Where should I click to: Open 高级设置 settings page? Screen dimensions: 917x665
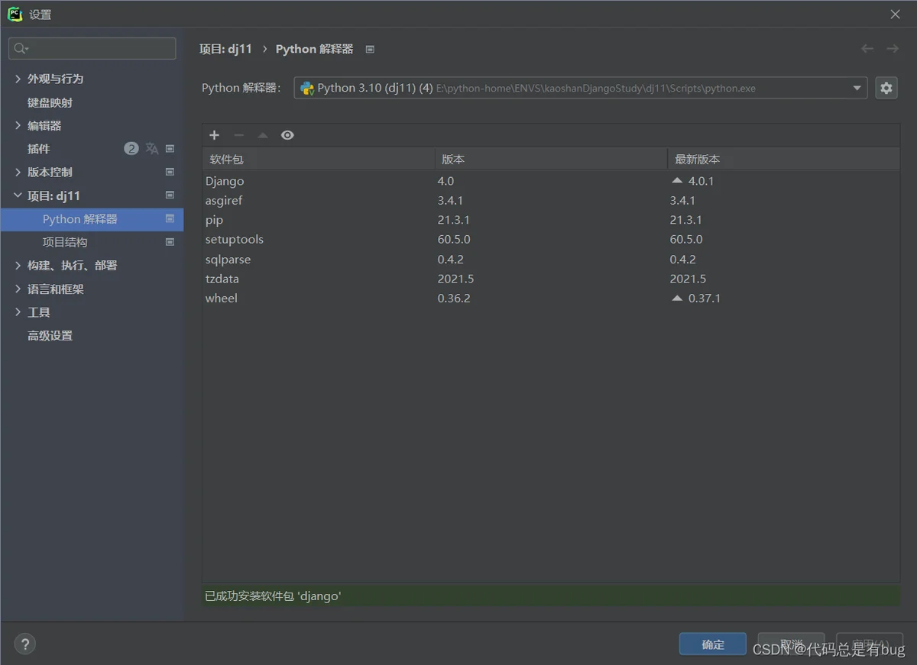[x=50, y=335]
